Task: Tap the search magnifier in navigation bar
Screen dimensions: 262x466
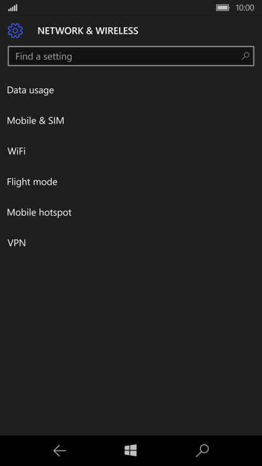Action: pyautogui.click(x=202, y=450)
